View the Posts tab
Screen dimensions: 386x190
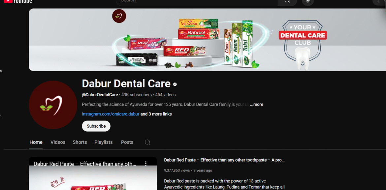pos(127,142)
